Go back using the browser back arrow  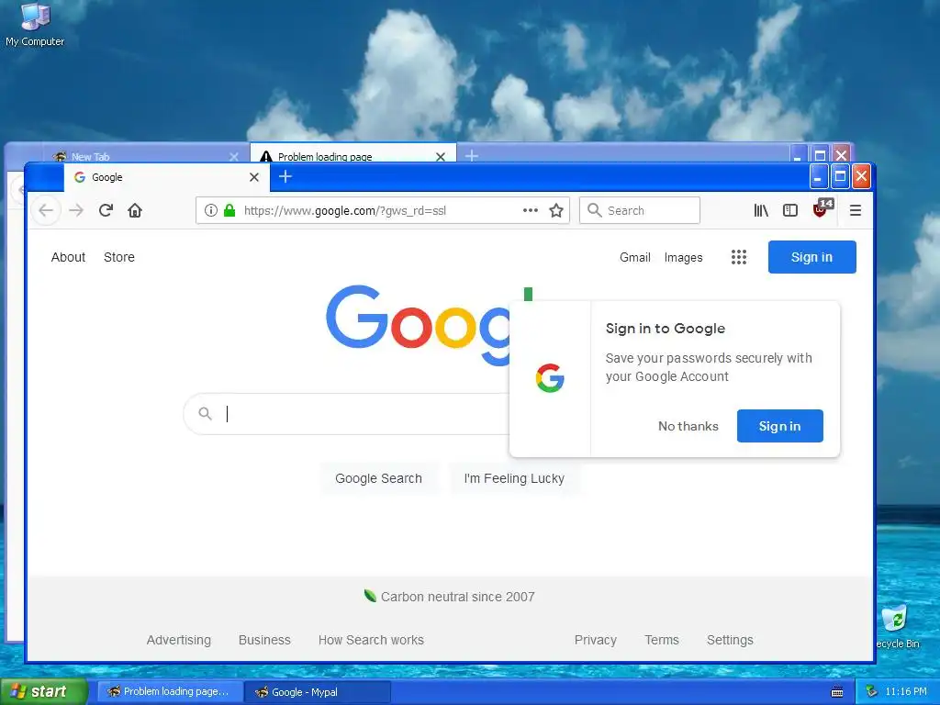tap(46, 210)
